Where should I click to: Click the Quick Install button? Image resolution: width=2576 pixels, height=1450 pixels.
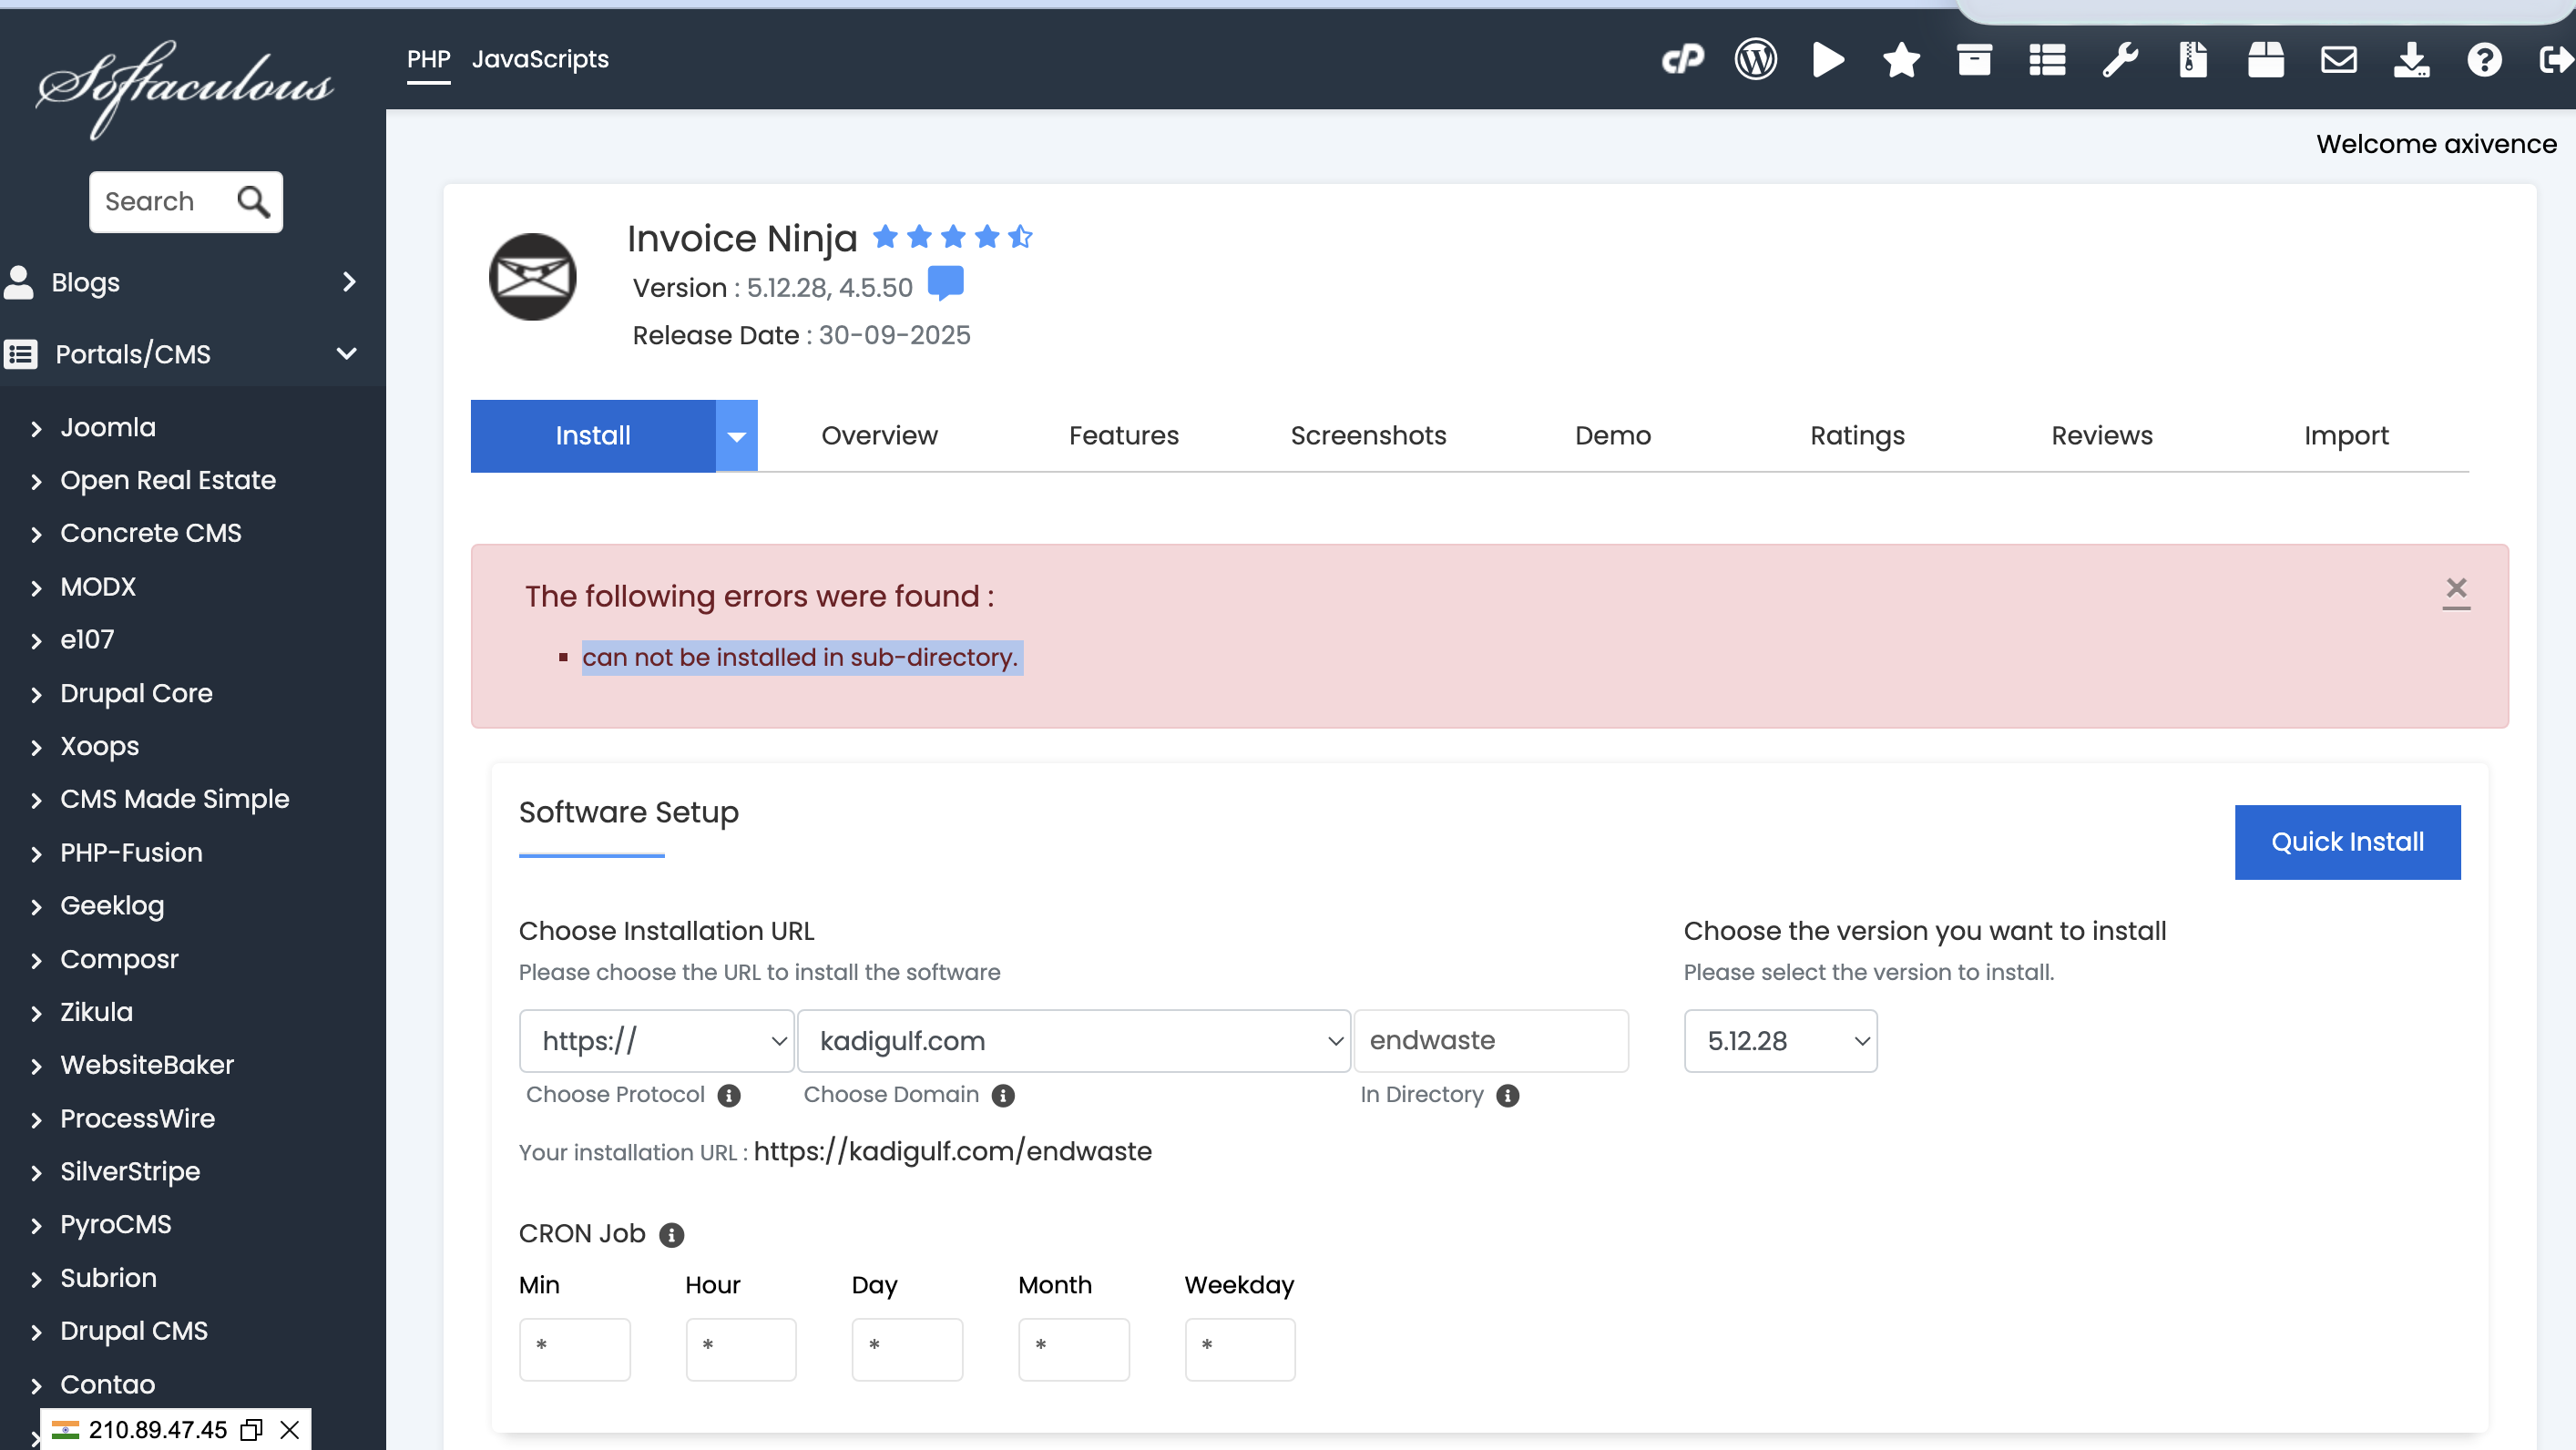(x=2346, y=842)
